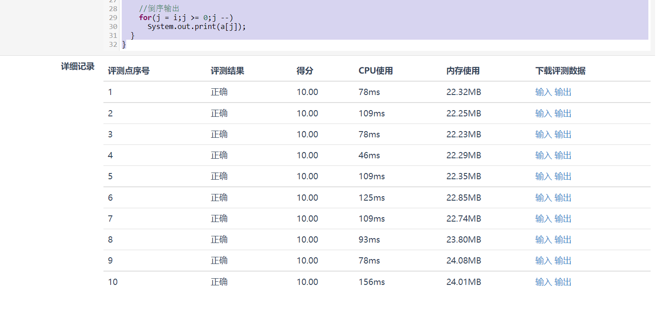
Task: Select the 详细记录 section label
Action: pyautogui.click(x=78, y=67)
